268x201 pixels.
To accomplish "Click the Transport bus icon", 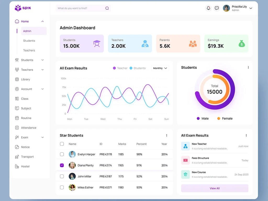I will coord(17,157).
